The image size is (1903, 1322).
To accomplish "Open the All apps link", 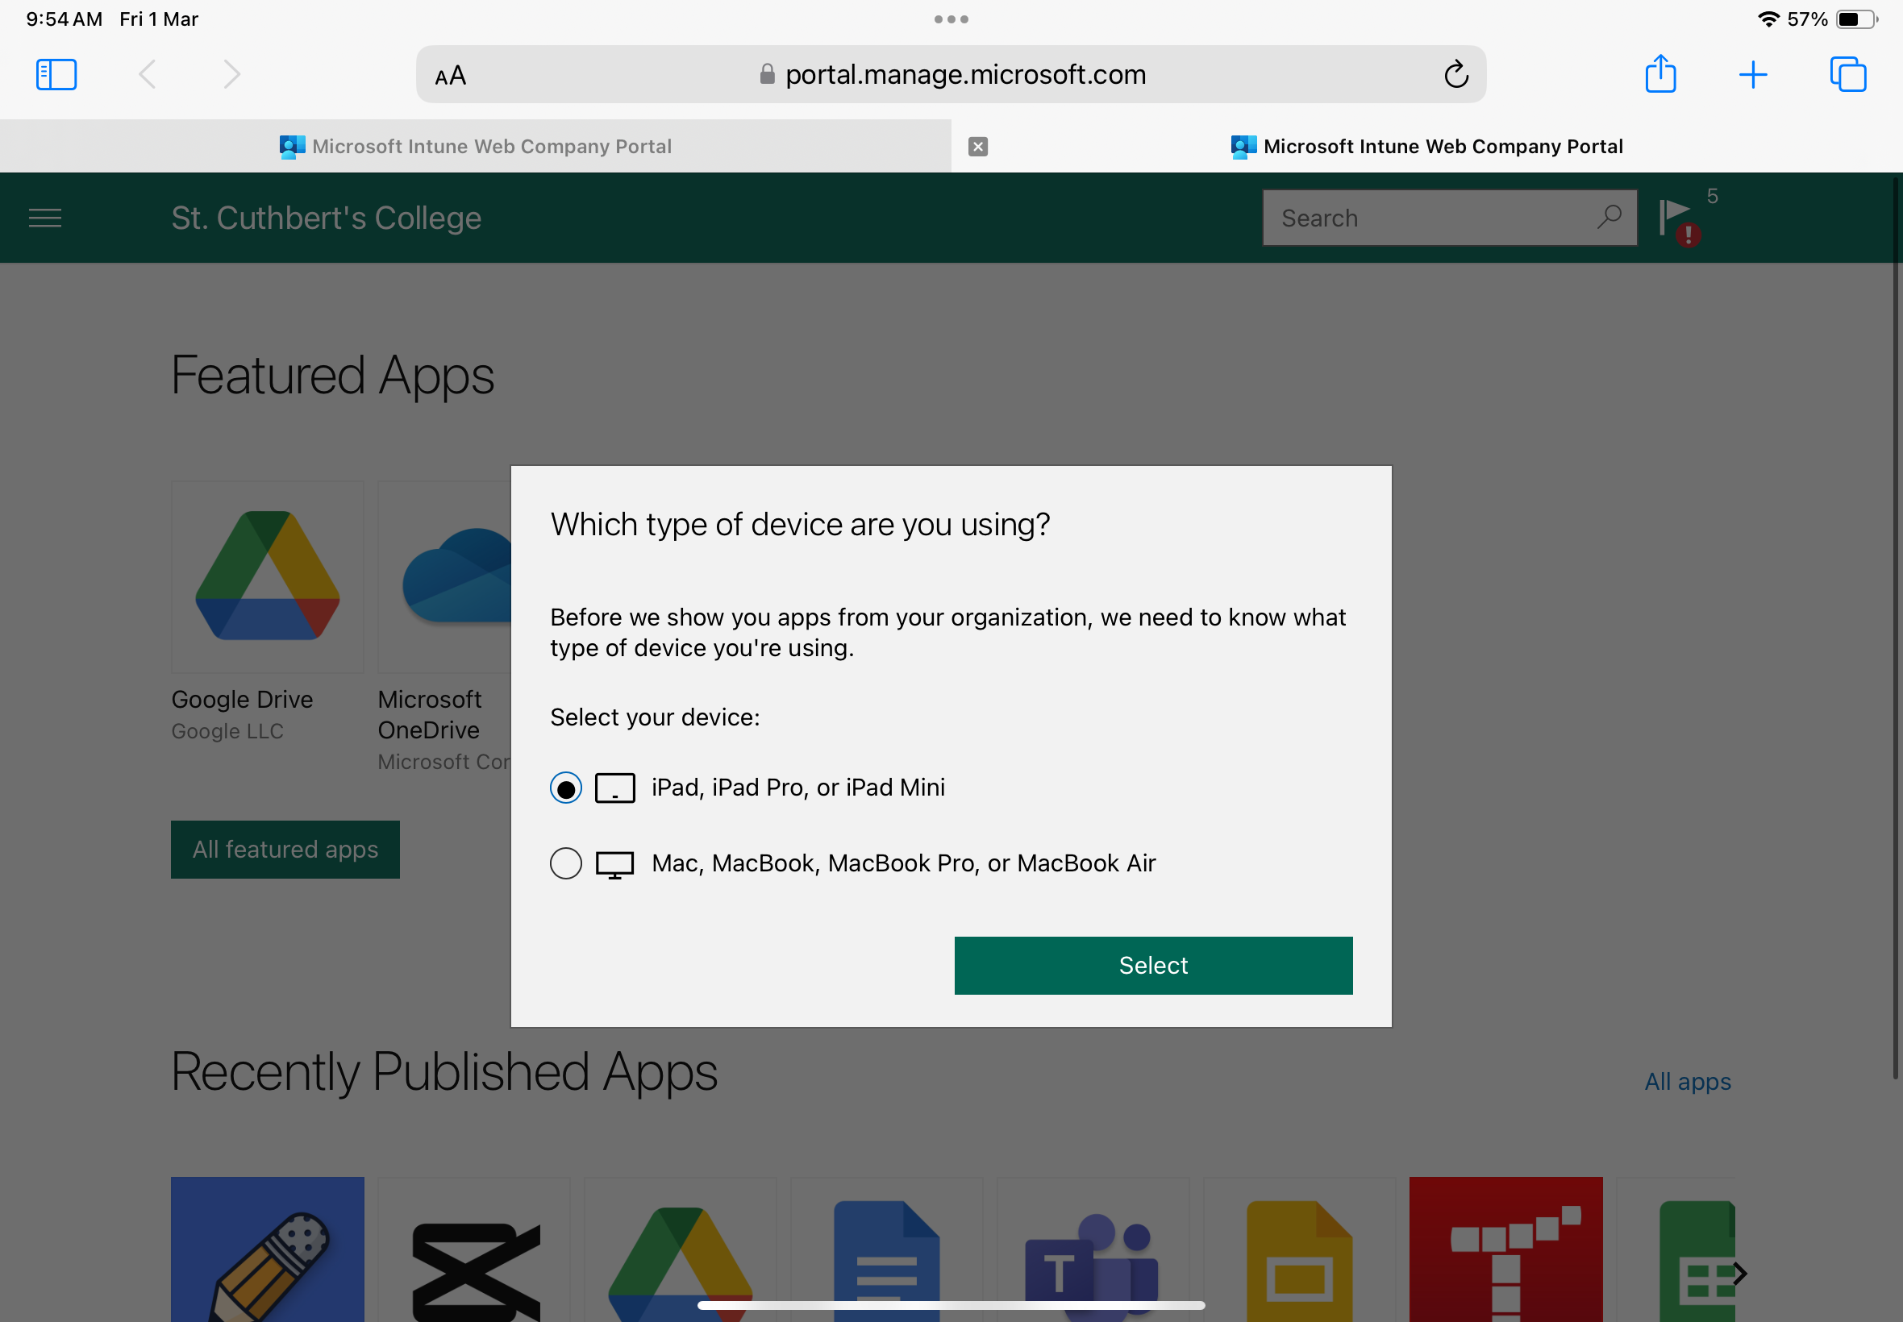I will (1688, 1082).
